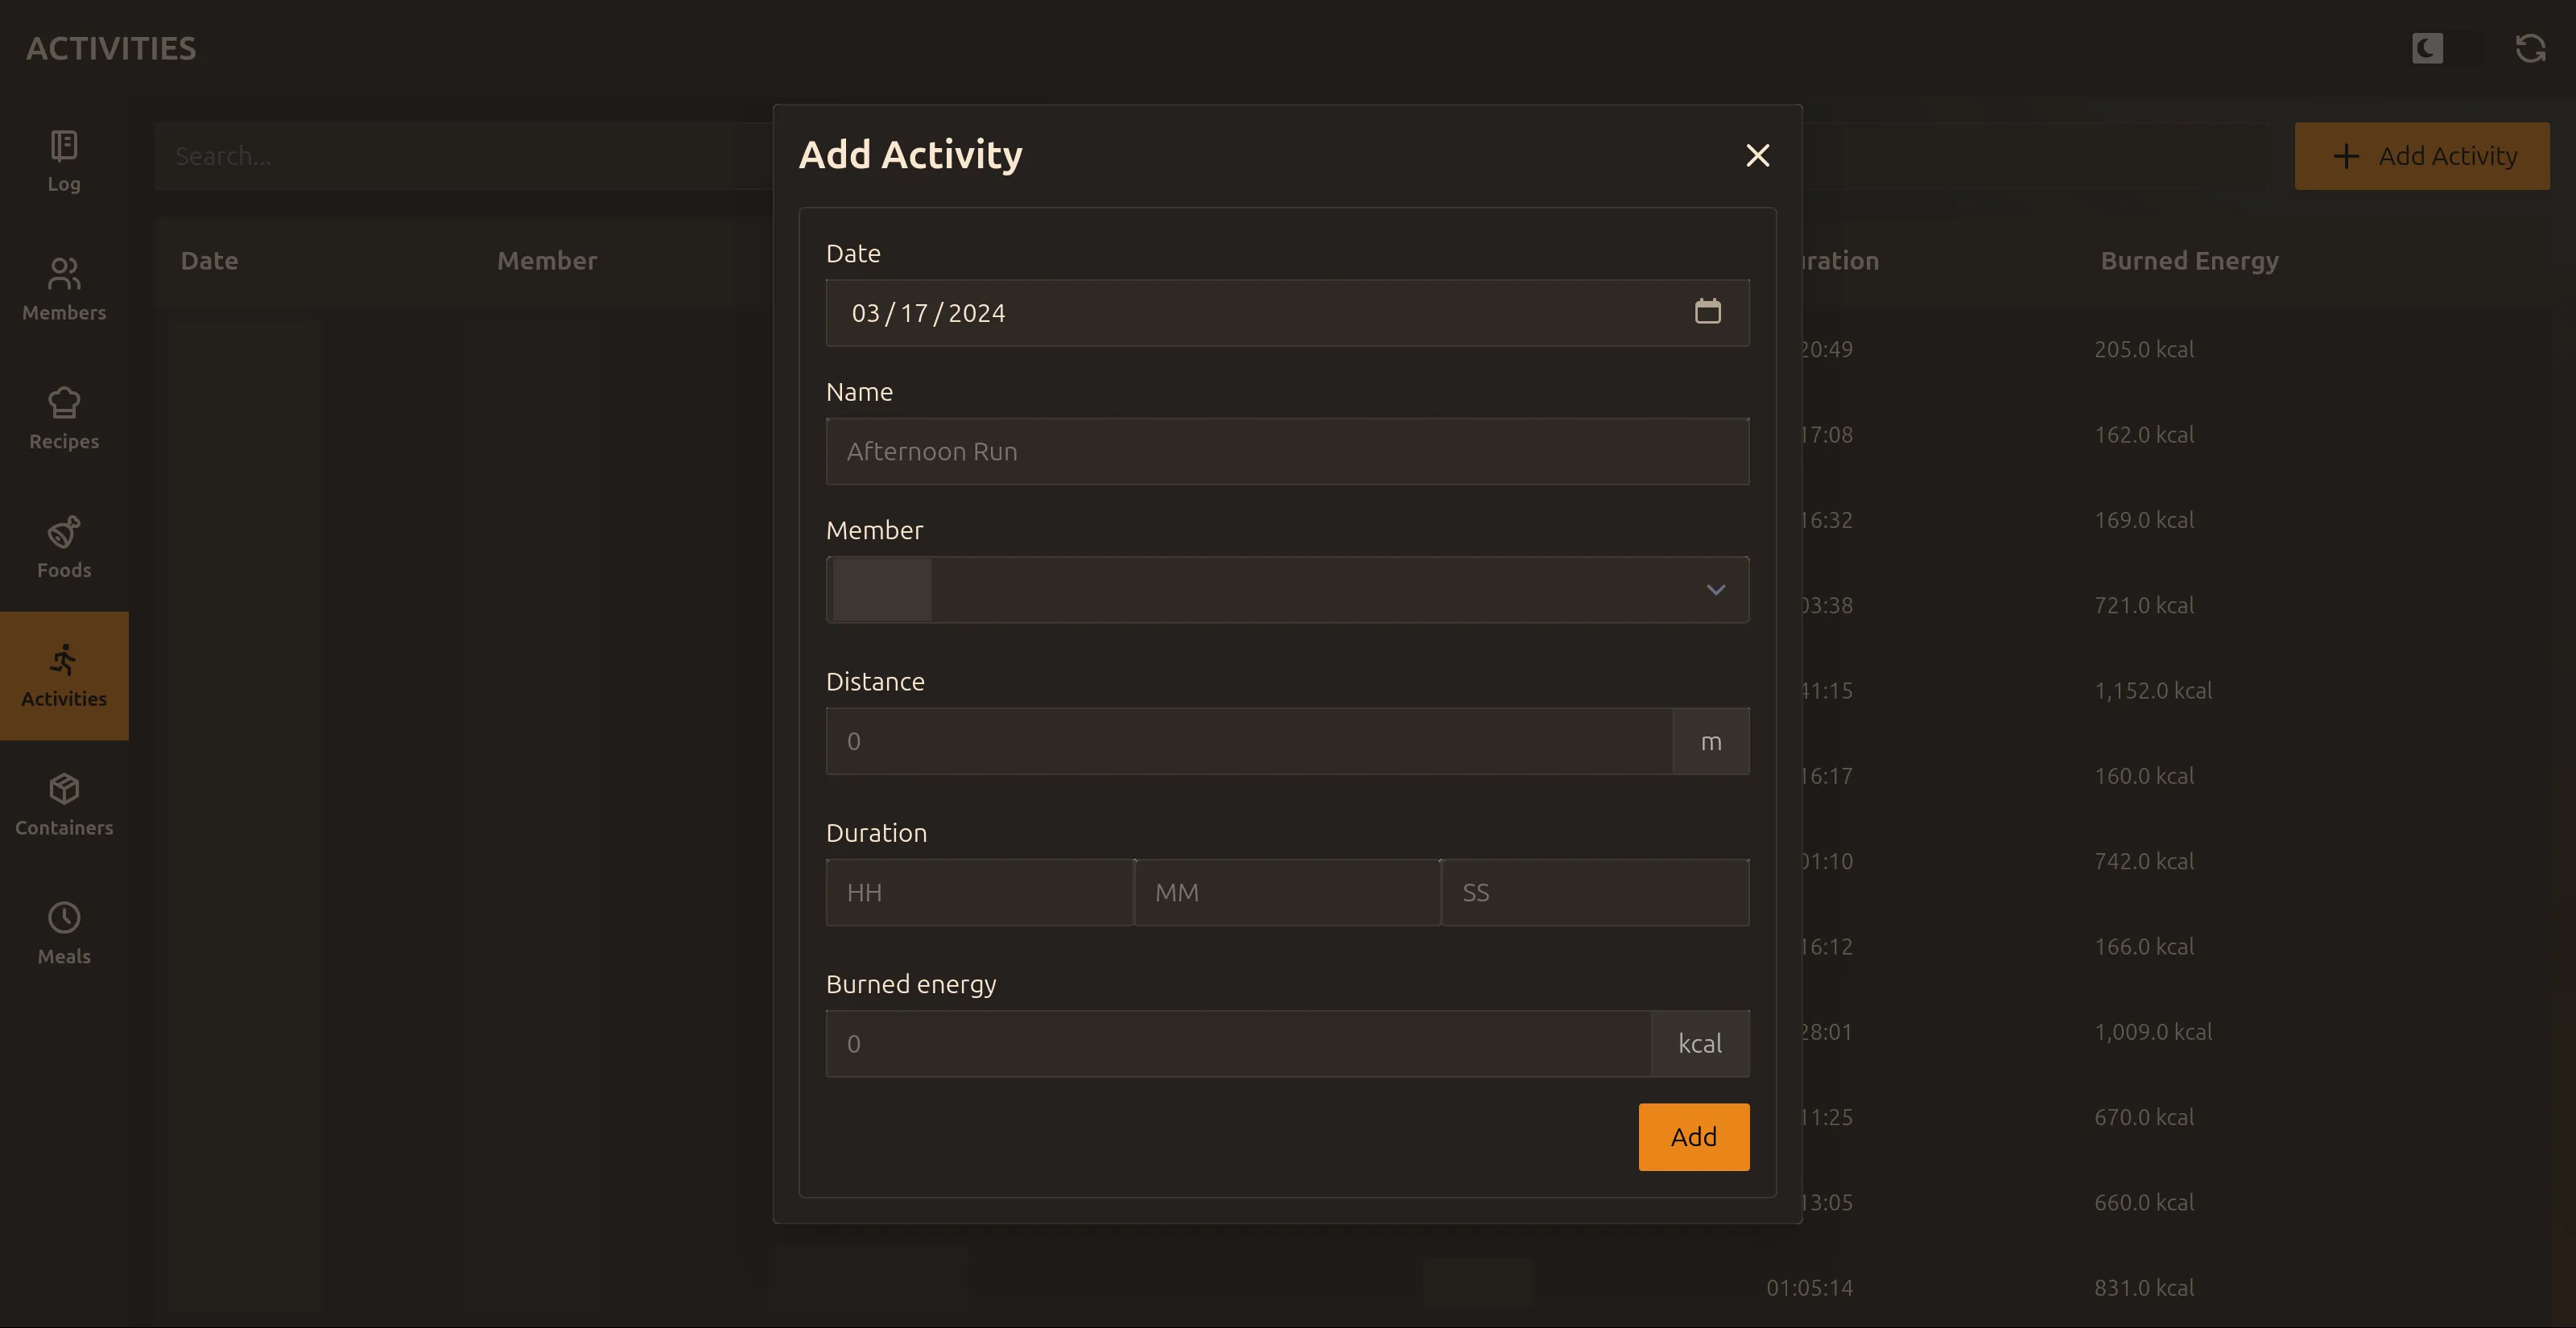Go to Meals using the sidebar icon

[63, 932]
